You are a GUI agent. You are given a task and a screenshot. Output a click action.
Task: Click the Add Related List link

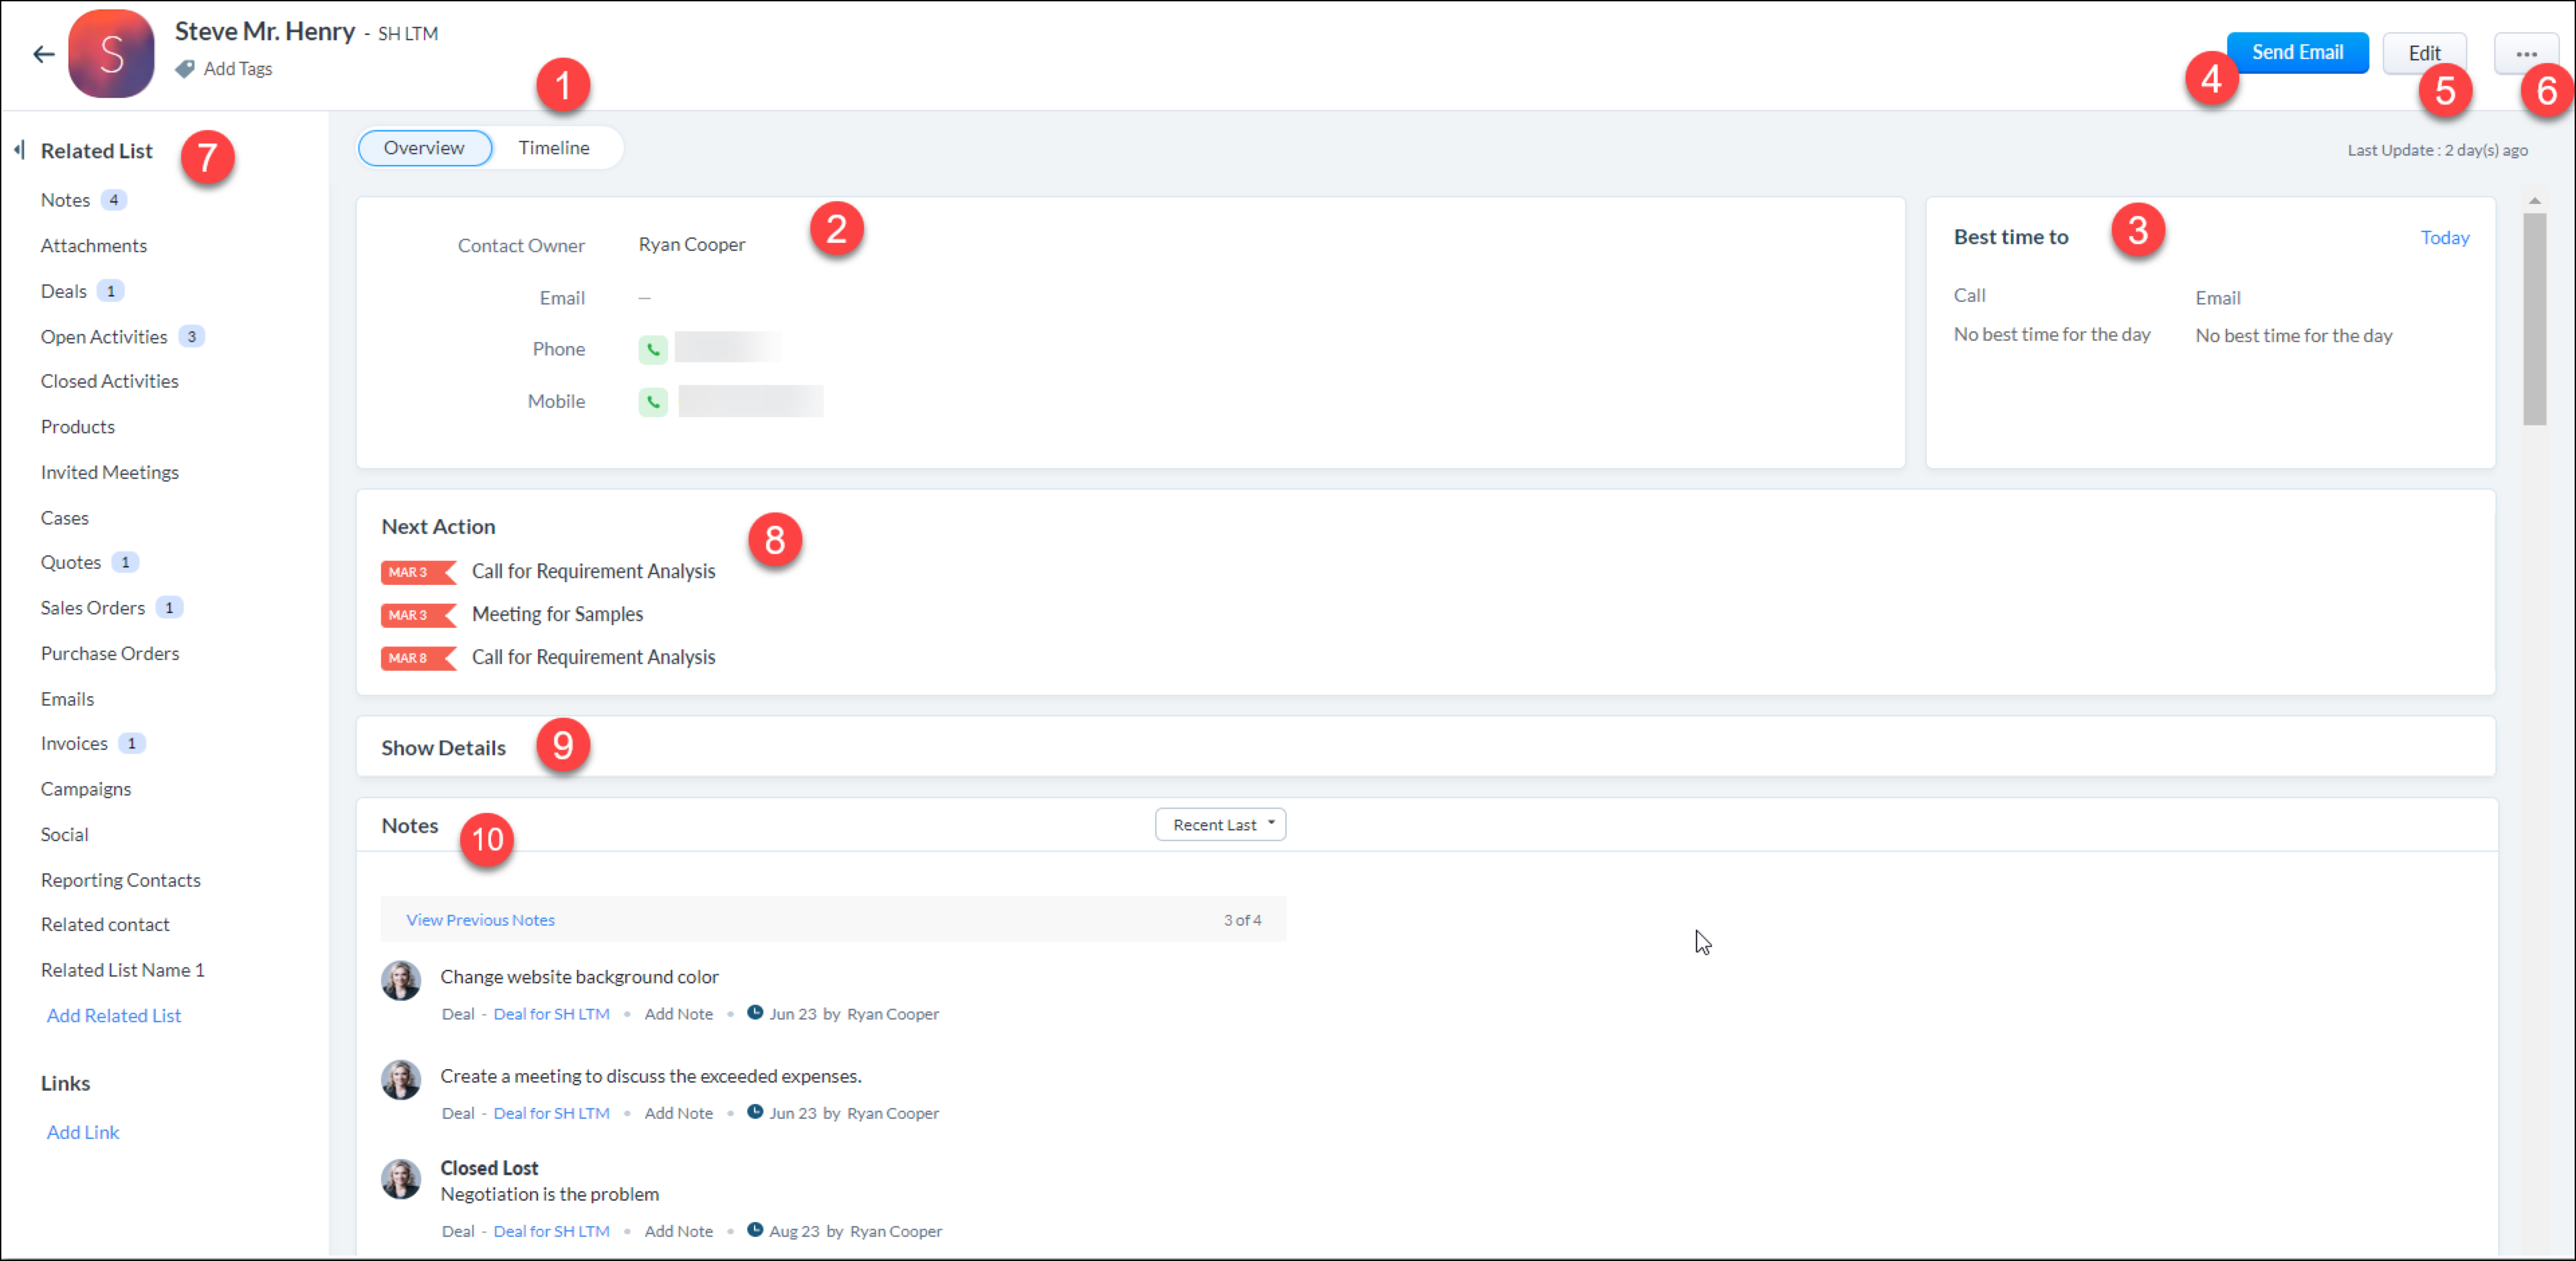114,1016
